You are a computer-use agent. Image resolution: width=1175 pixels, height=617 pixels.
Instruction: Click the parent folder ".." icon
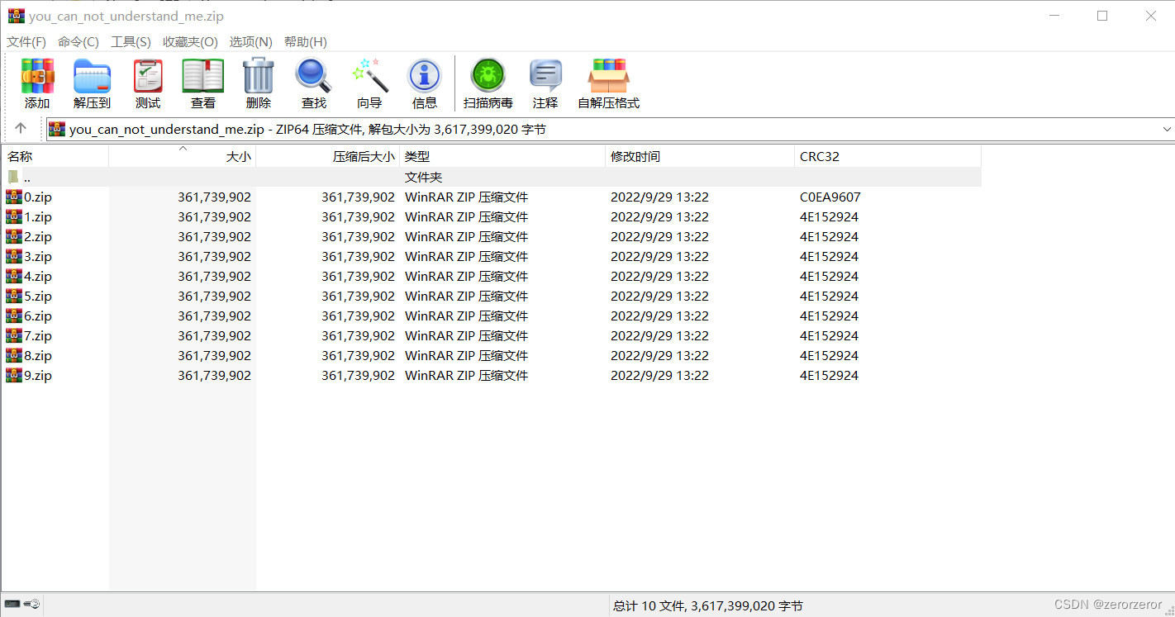point(13,177)
